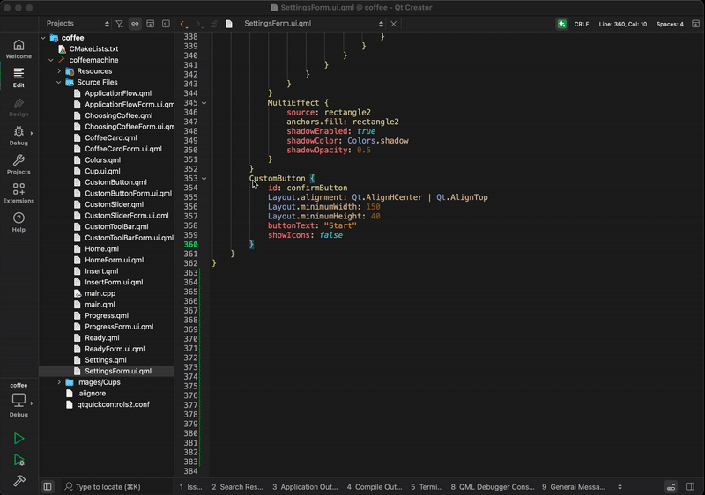The image size is (705, 495).
Task: Open the Extensions mode
Action: [x=19, y=193]
